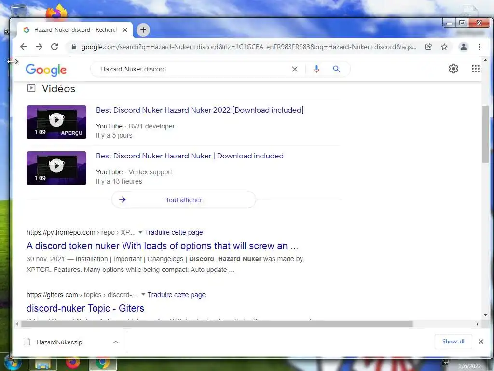
Task: Share this page from address bar
Action: [x=428, y=47]
